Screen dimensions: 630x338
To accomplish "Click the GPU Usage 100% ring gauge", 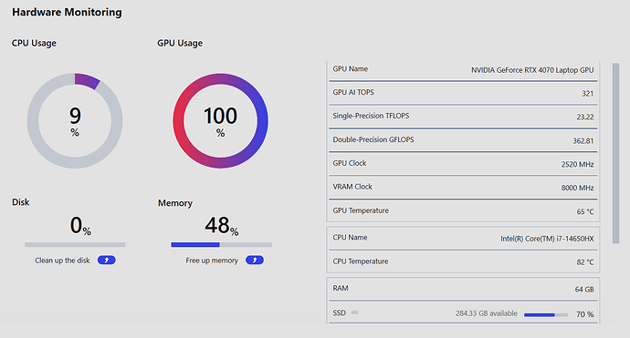I will [221, 120].
